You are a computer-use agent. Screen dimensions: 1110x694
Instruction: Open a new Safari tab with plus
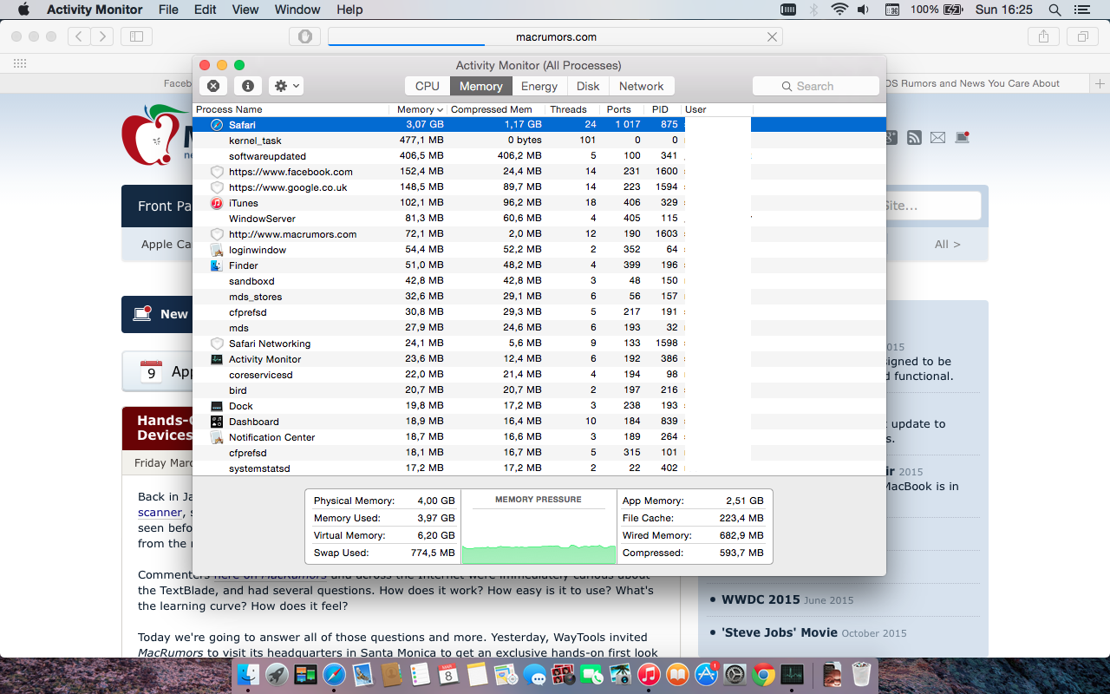[x=1100, y=83]
